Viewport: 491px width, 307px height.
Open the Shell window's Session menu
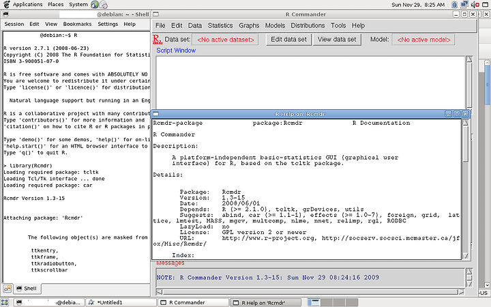click(14, 24)
